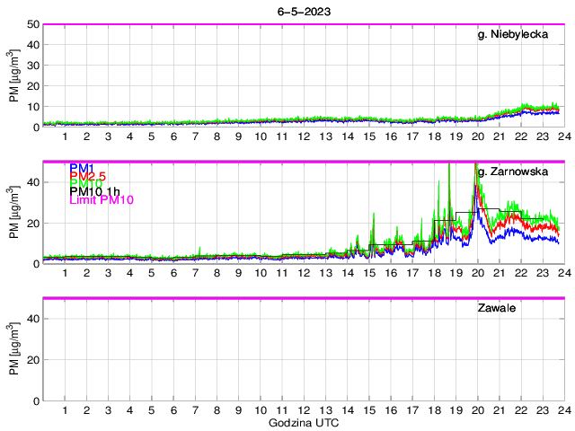Click hour 12 on the bottom panel's x-axis
Screen dimensions: 575x431
pos(304,409)
